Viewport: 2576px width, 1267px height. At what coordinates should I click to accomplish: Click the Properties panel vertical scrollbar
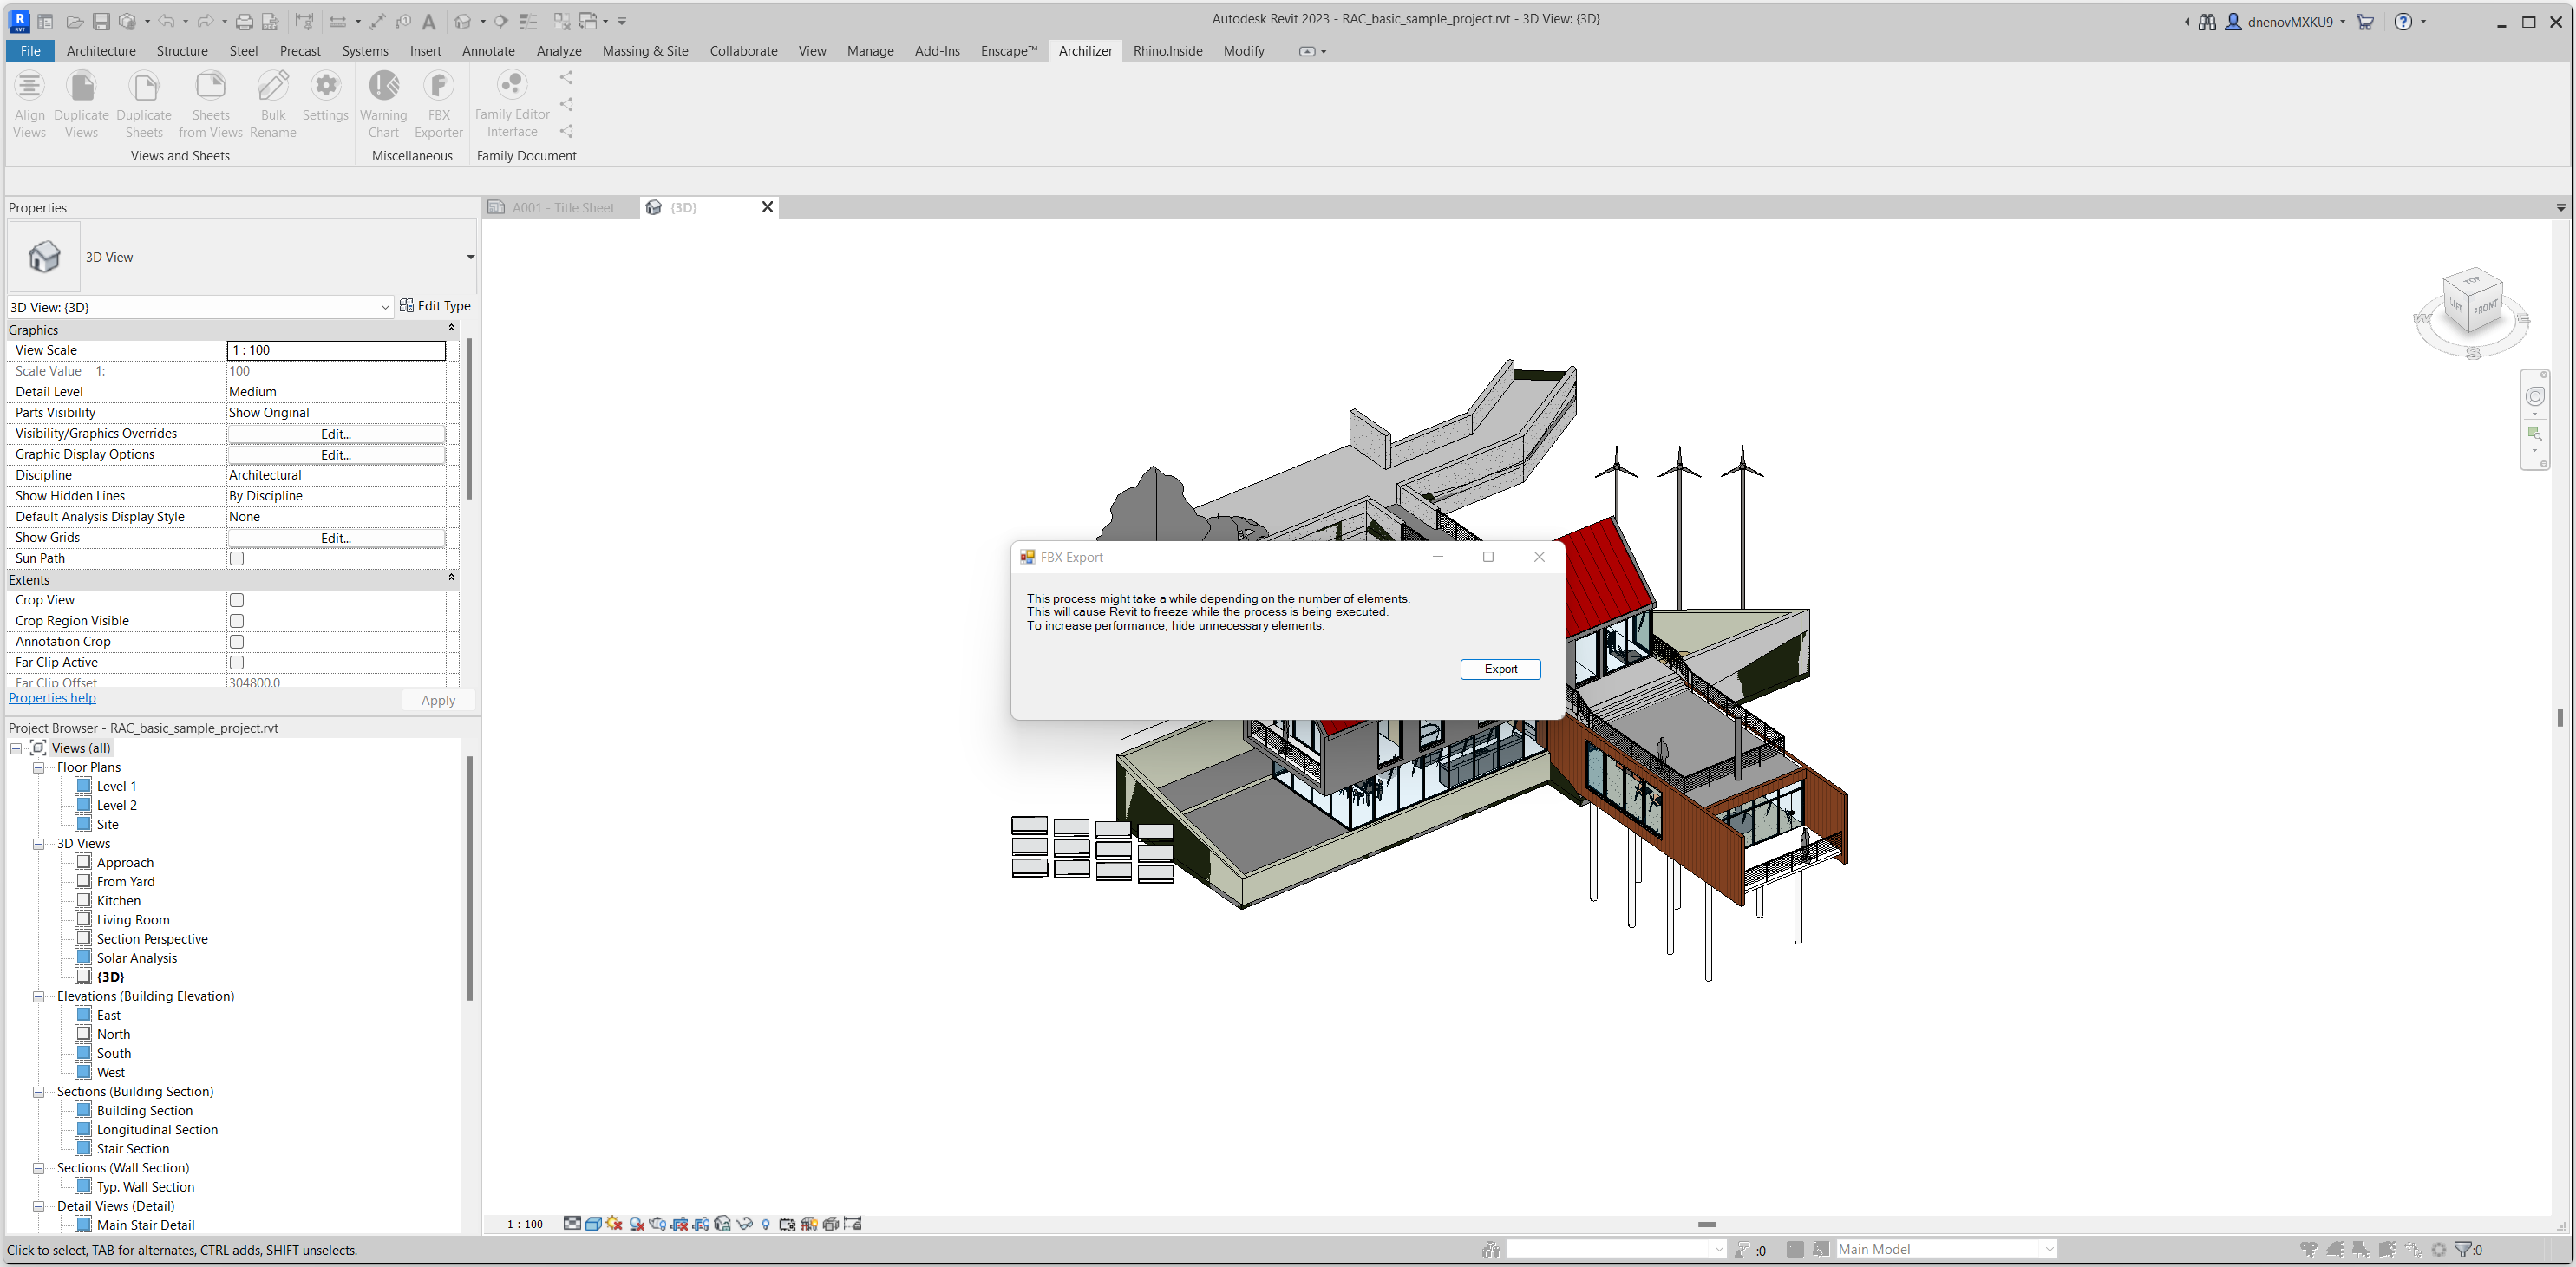tap(469, 420)
